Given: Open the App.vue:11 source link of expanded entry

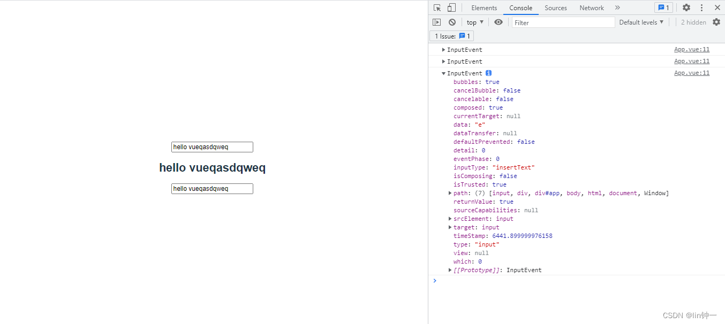Looking at the screenshot, I should (x=691, y=73).
